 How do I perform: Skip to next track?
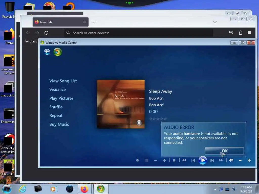click(212, 160)
